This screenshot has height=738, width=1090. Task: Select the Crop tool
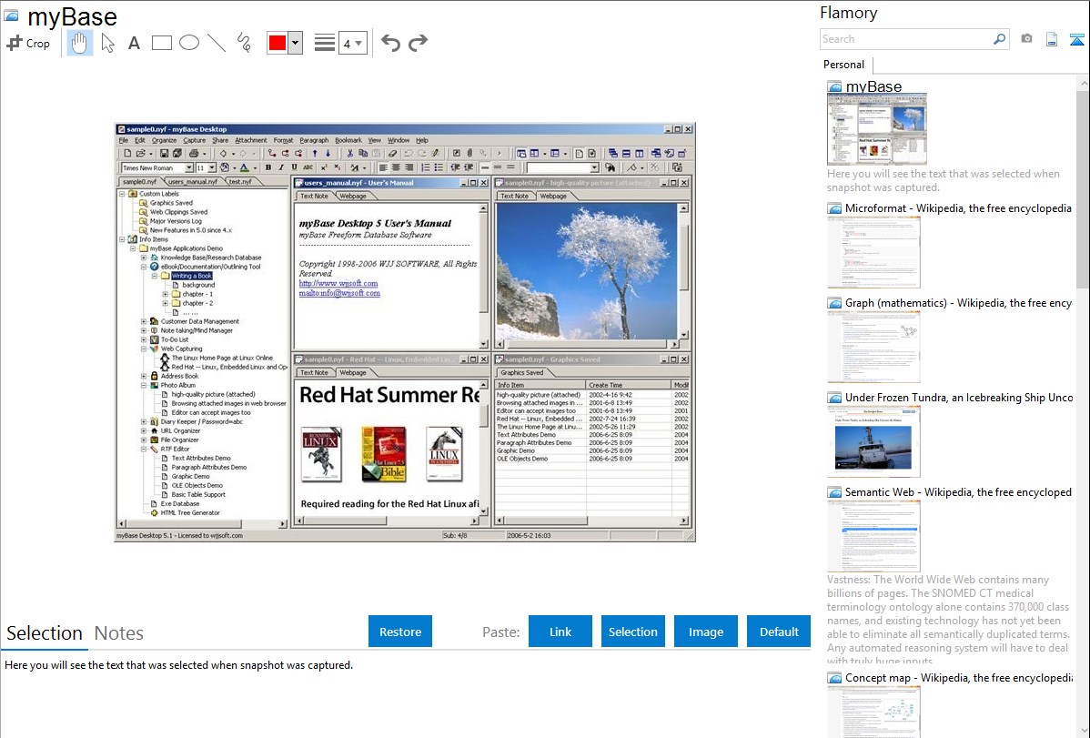click(28, 43)
